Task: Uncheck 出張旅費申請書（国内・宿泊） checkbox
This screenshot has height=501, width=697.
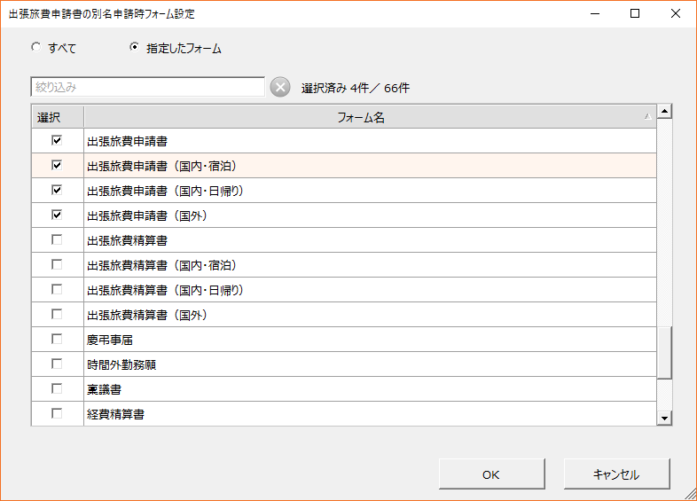Action: [57, 165]
